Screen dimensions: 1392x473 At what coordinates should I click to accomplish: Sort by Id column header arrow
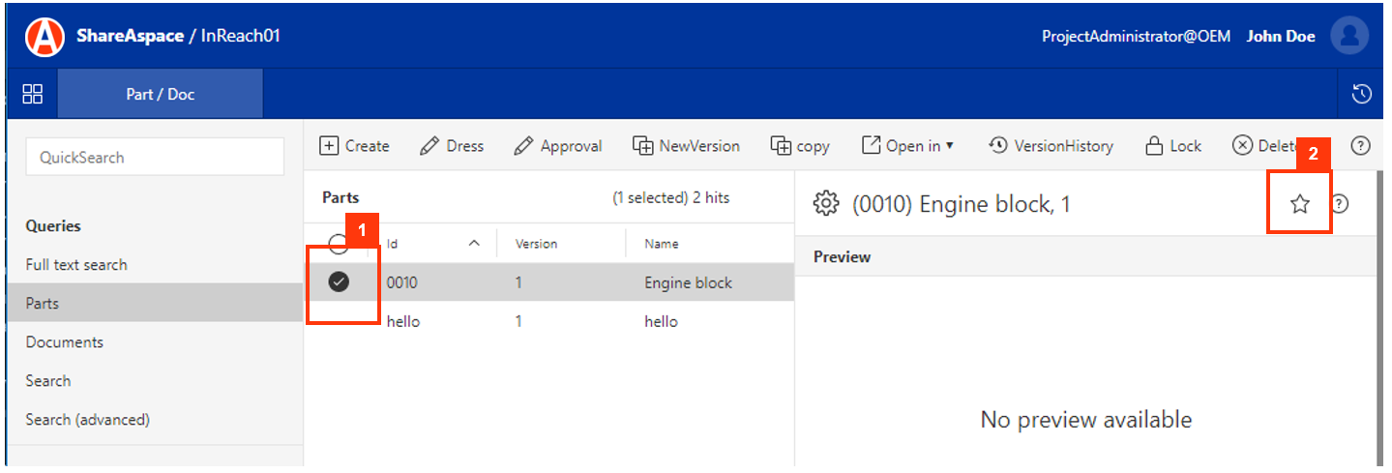pos(474,244)
